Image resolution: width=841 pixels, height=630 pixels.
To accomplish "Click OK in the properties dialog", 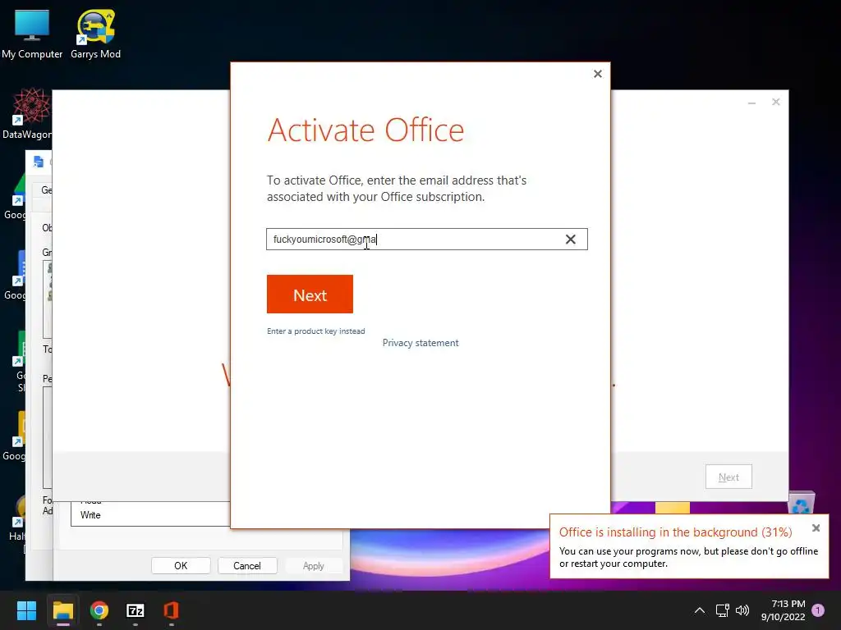I will pyautogui.click(x=181, y=566).
